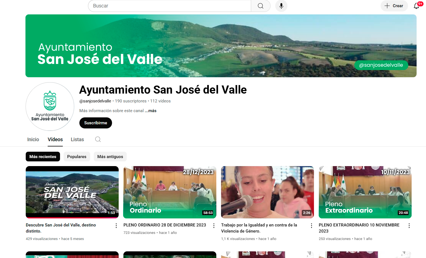Open the Crear menu
The width and height of the screenshot is (426, 258).
point(394,6)
